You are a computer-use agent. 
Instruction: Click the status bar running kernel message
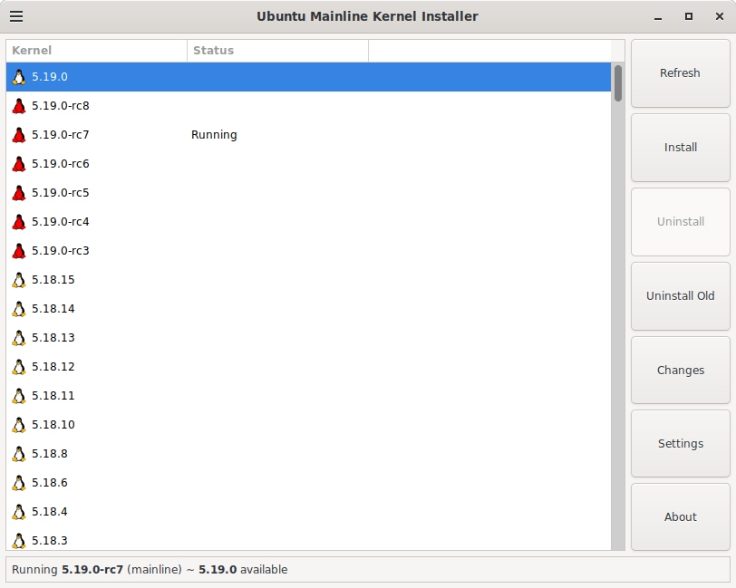coord(150,570)
